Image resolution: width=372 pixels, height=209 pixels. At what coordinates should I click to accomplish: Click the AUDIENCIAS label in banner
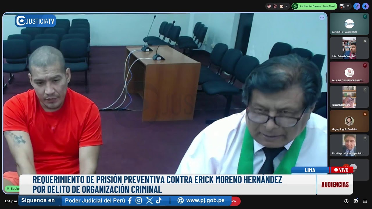click(335, 185)
